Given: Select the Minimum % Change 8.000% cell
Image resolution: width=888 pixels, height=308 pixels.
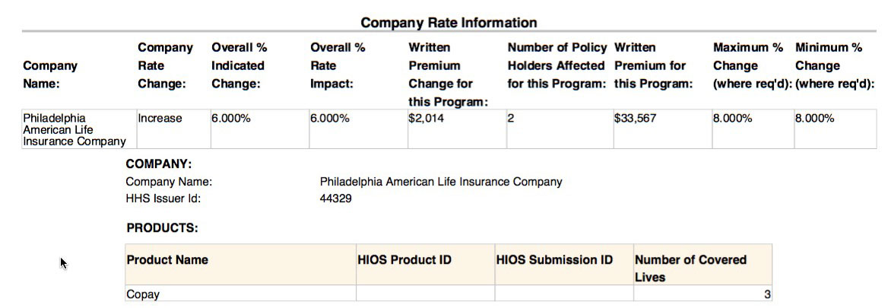Looking at the screenshot, I should [815, 119].
